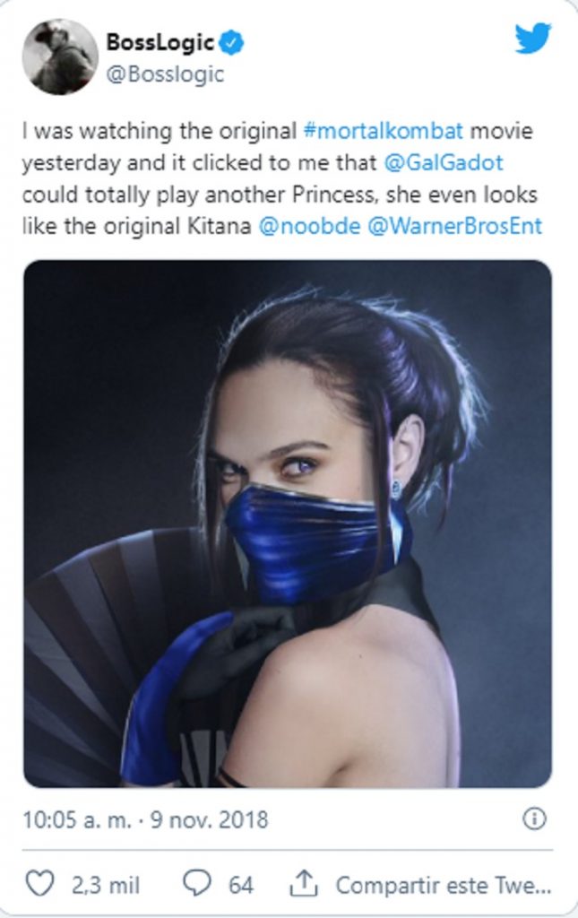This screenshot has height=918, width=578.
Task: Click the BossLogic display name
Action: click(160, 43)
